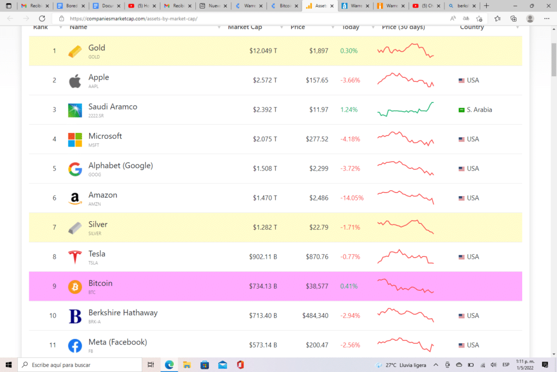This screenshot has width=557, height=372.
Task: Click Apple's $157.65 price value
Action: (317, 81)
